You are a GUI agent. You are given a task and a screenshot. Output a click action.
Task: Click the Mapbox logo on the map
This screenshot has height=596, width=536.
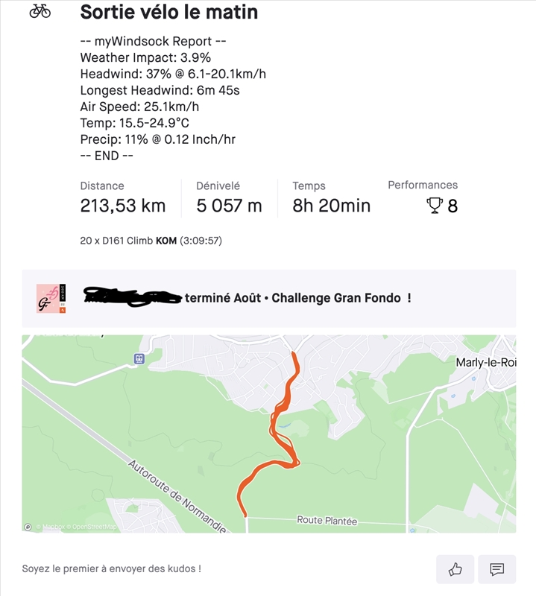pyautogui.click(x=48, y=527)
